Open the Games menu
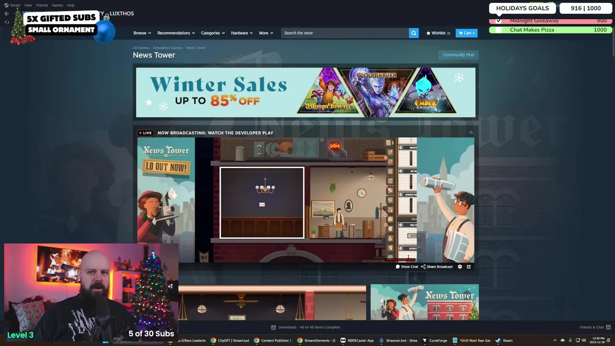This screenshot has width=615, height=346. tap(57, 5)
